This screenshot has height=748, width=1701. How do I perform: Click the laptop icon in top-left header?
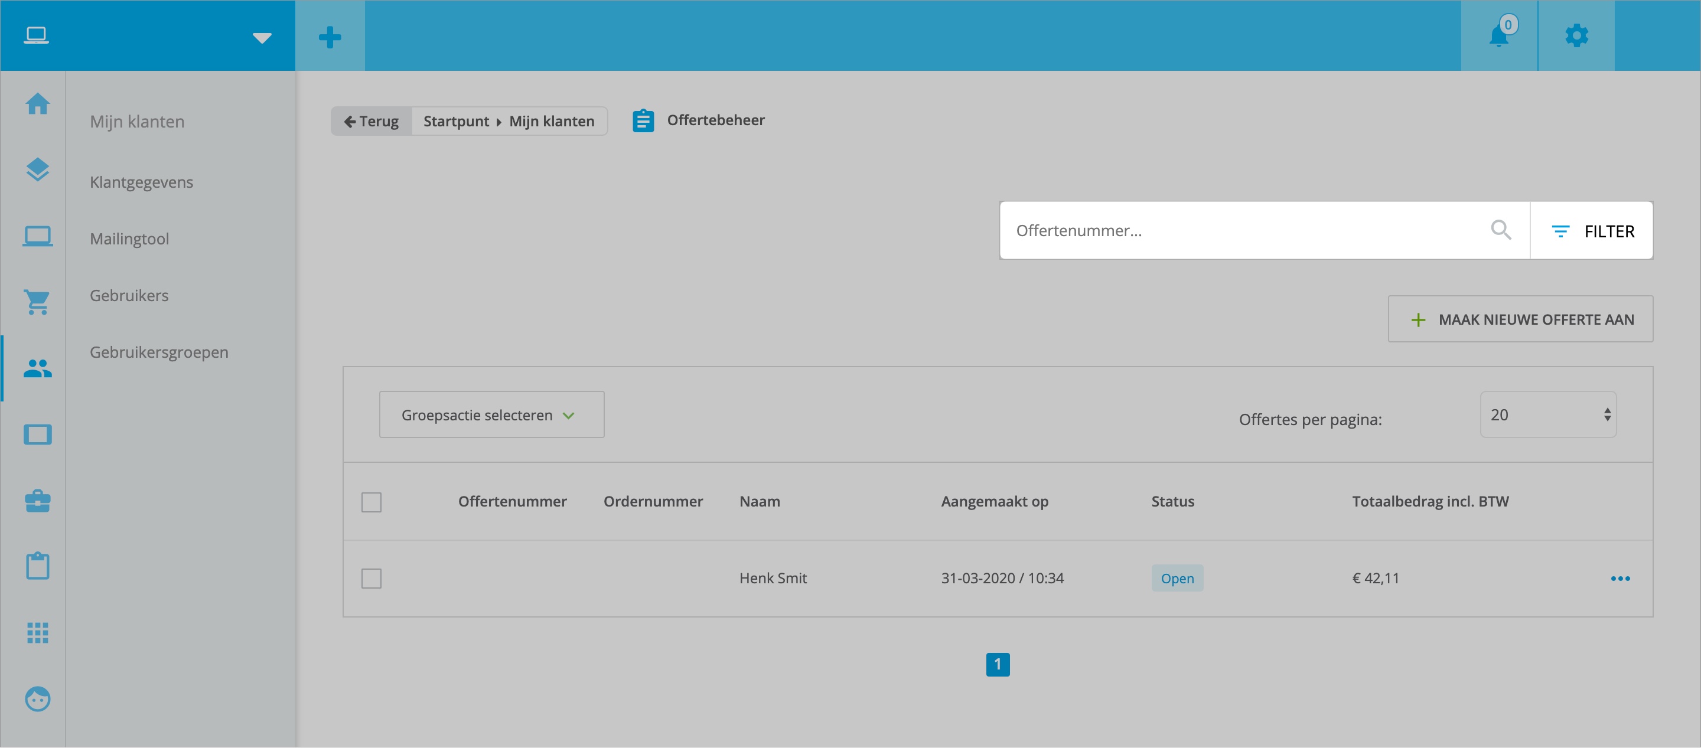point(35,35)
